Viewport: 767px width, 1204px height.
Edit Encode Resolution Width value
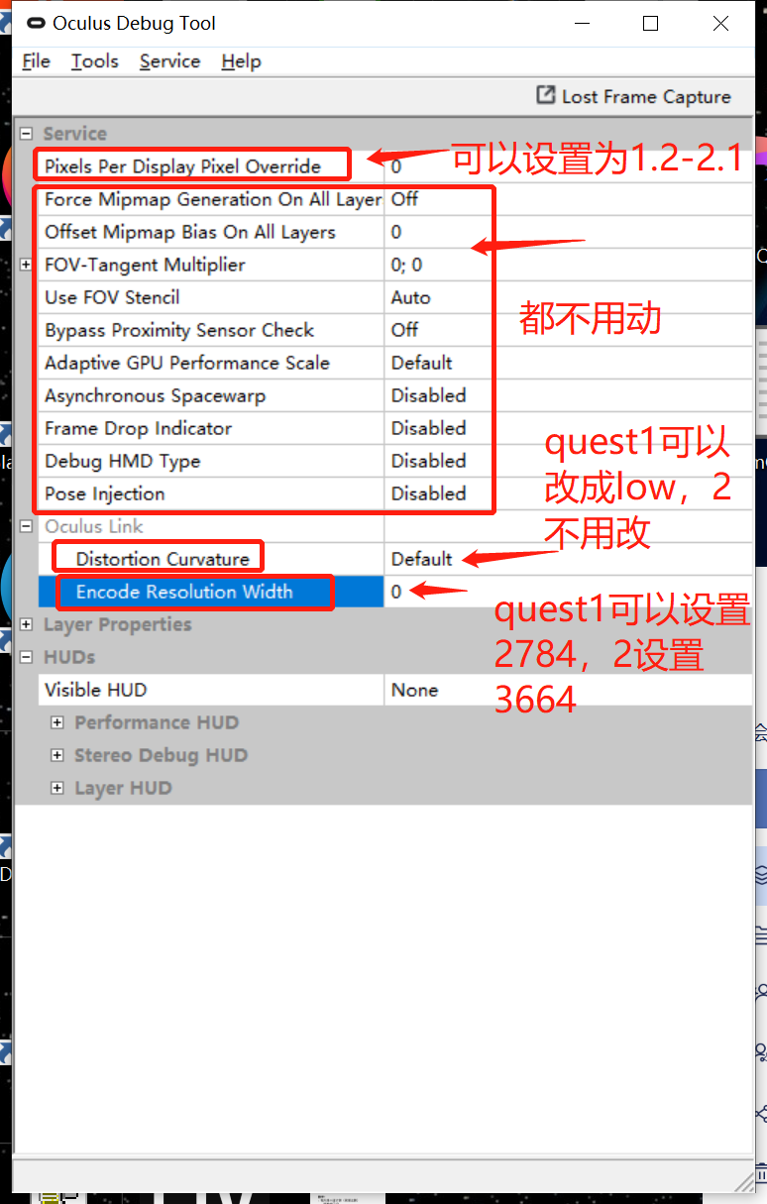pos(567,592)
